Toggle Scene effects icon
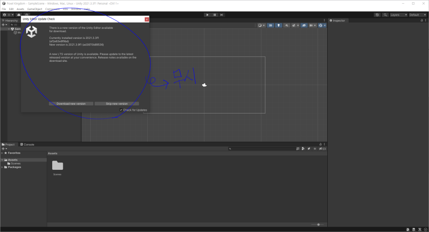Viewport: 429px width, 232px height. 294,26
